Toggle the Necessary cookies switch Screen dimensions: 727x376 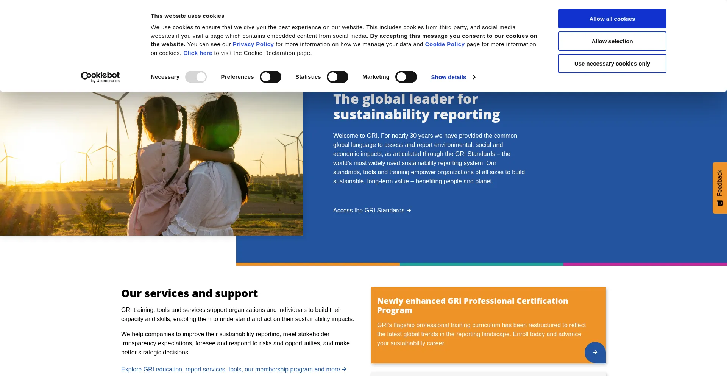[196, 77]
